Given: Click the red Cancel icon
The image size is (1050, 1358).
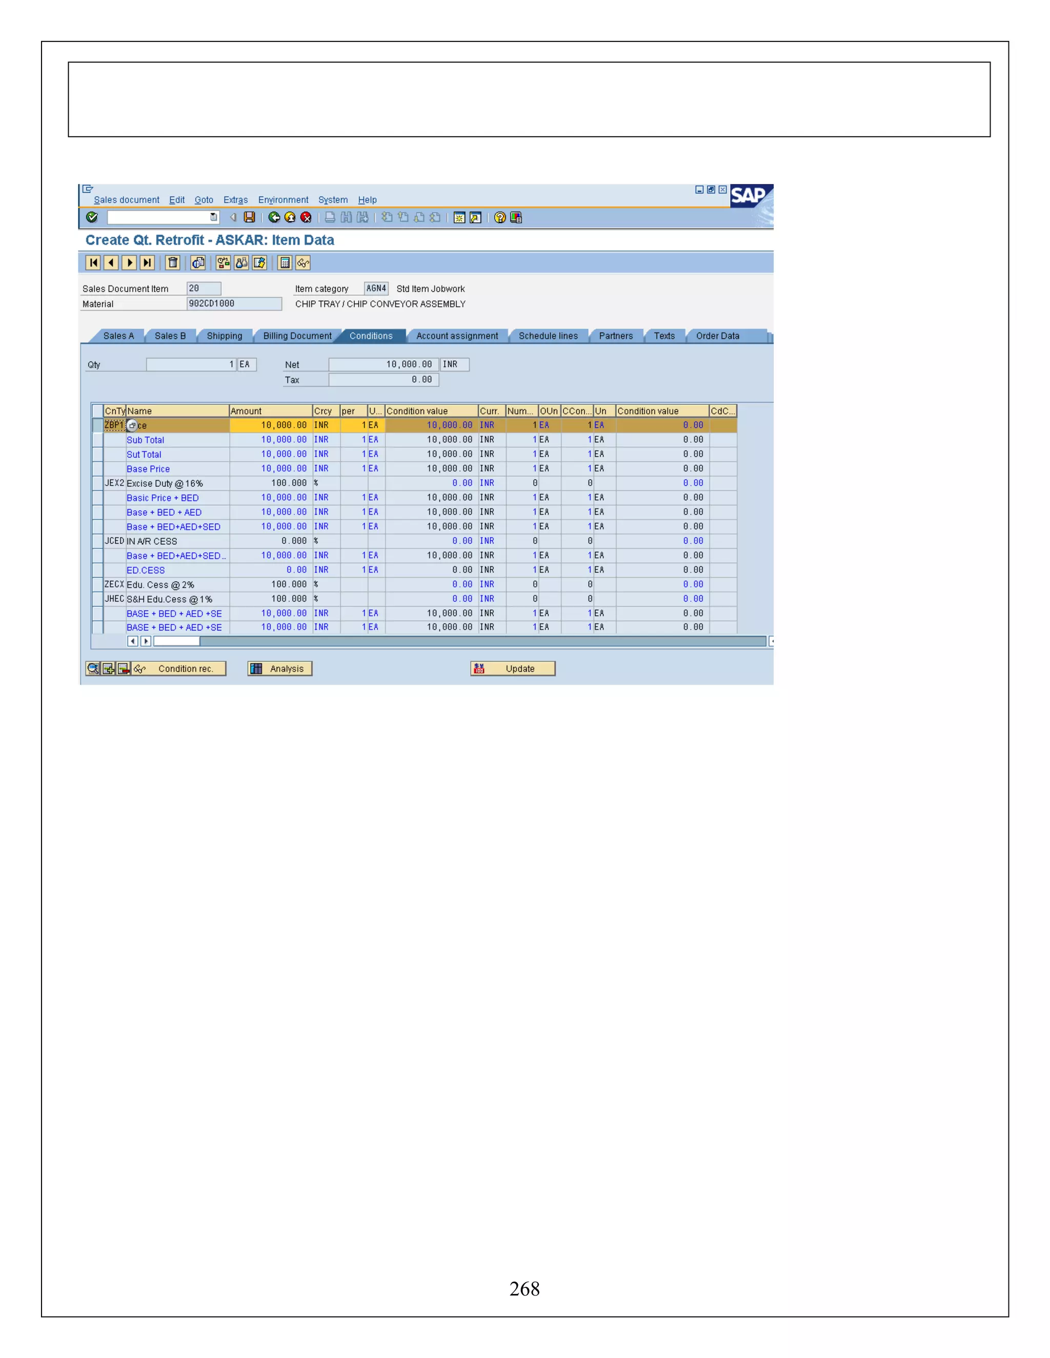Looking at the screenshot, I should (x=306, y=217).
